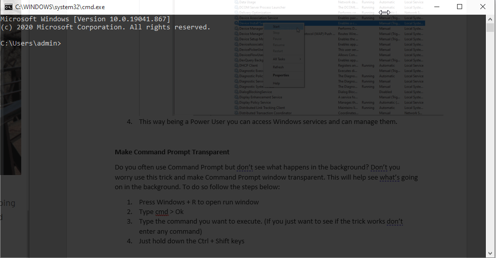Click the cmd.exe icon in title bar

click(9, 7)
